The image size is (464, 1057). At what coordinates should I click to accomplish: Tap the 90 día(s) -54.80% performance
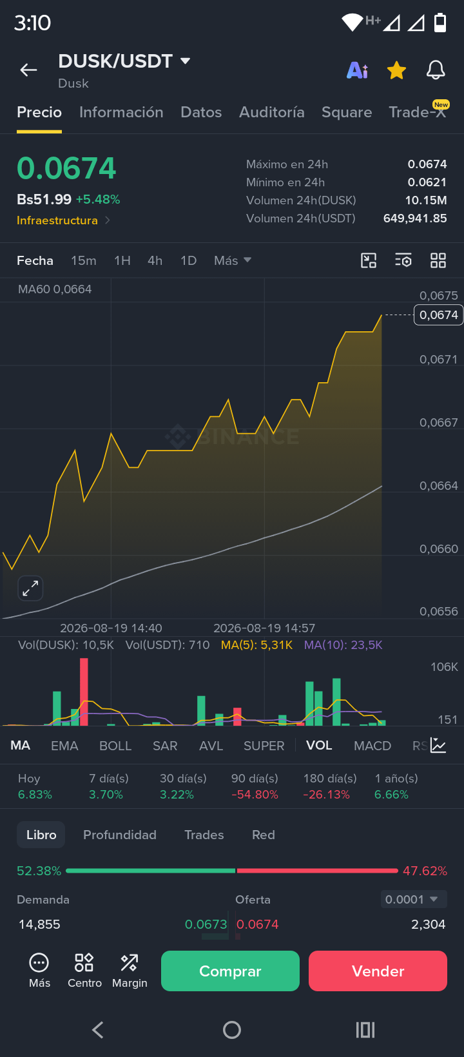255,786
